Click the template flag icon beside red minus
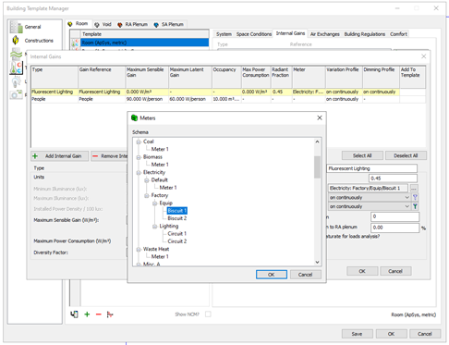 [x=110, y=314]
